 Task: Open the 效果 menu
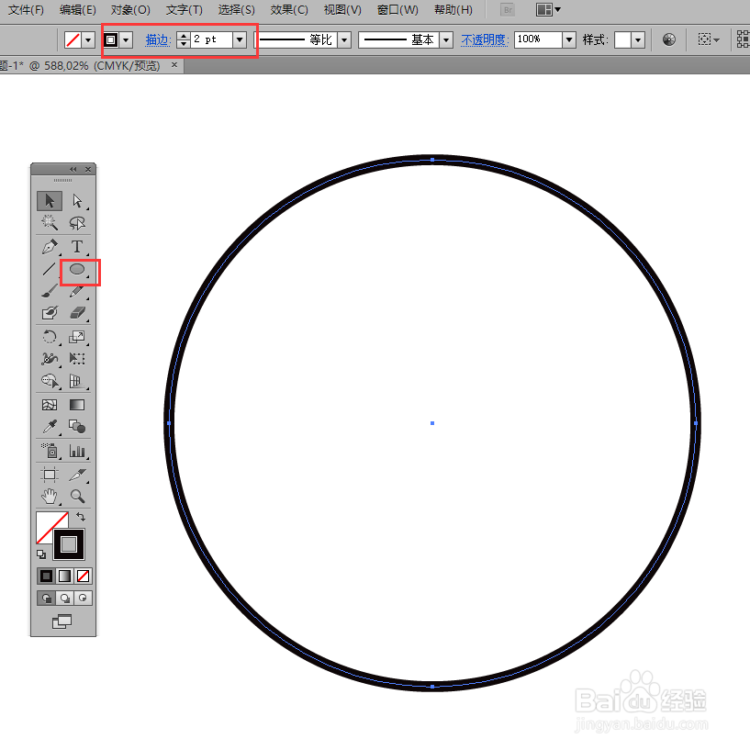pyautogui.click(x=287, y=10)
